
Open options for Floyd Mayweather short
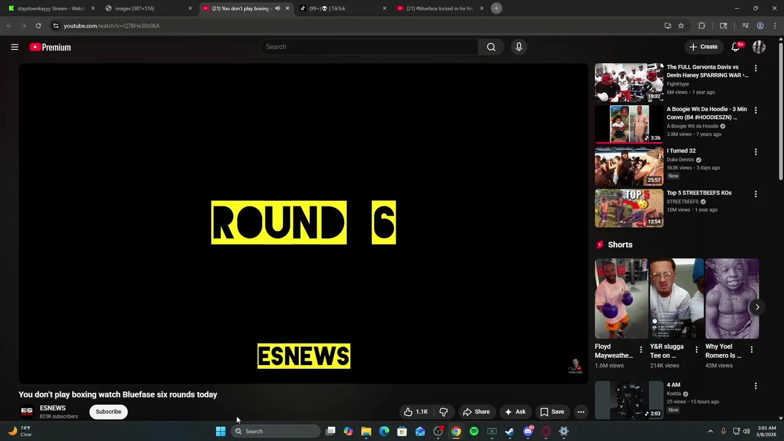click(x=641, y=349)
